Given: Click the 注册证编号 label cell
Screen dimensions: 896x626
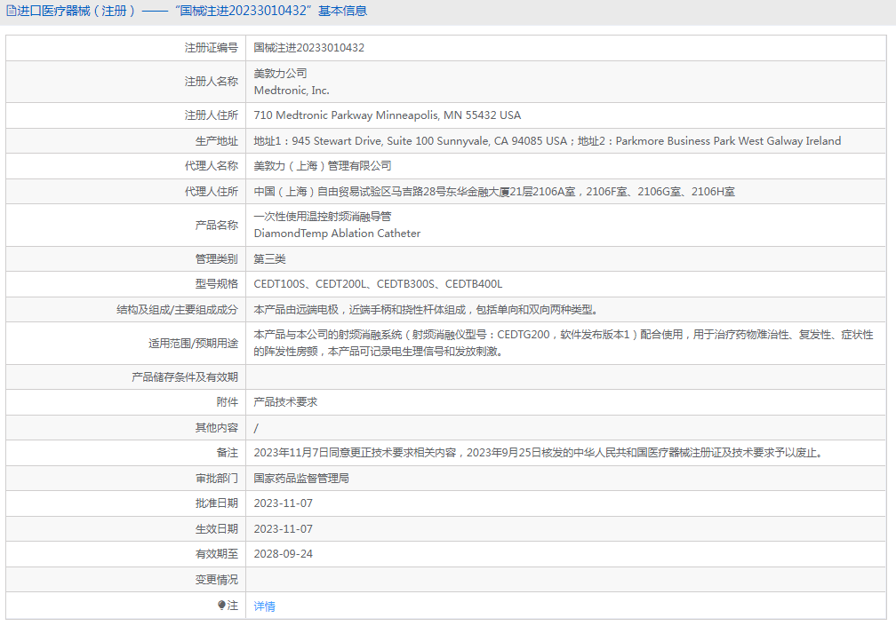Looking at the screenshot, I should 211,48.
